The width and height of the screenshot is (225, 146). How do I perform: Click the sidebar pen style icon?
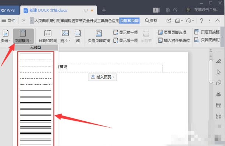218,61
